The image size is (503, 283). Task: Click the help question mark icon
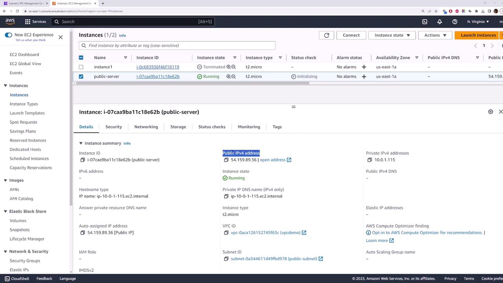(455, 22)
